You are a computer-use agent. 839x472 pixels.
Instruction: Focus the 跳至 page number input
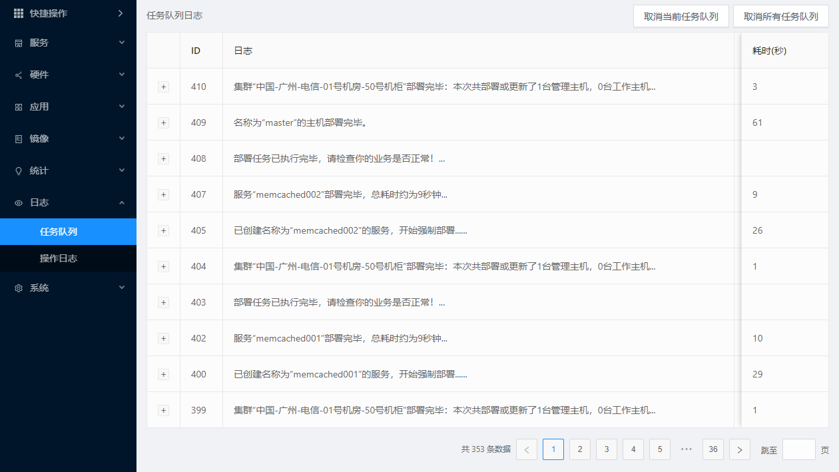tap(798, 449)
